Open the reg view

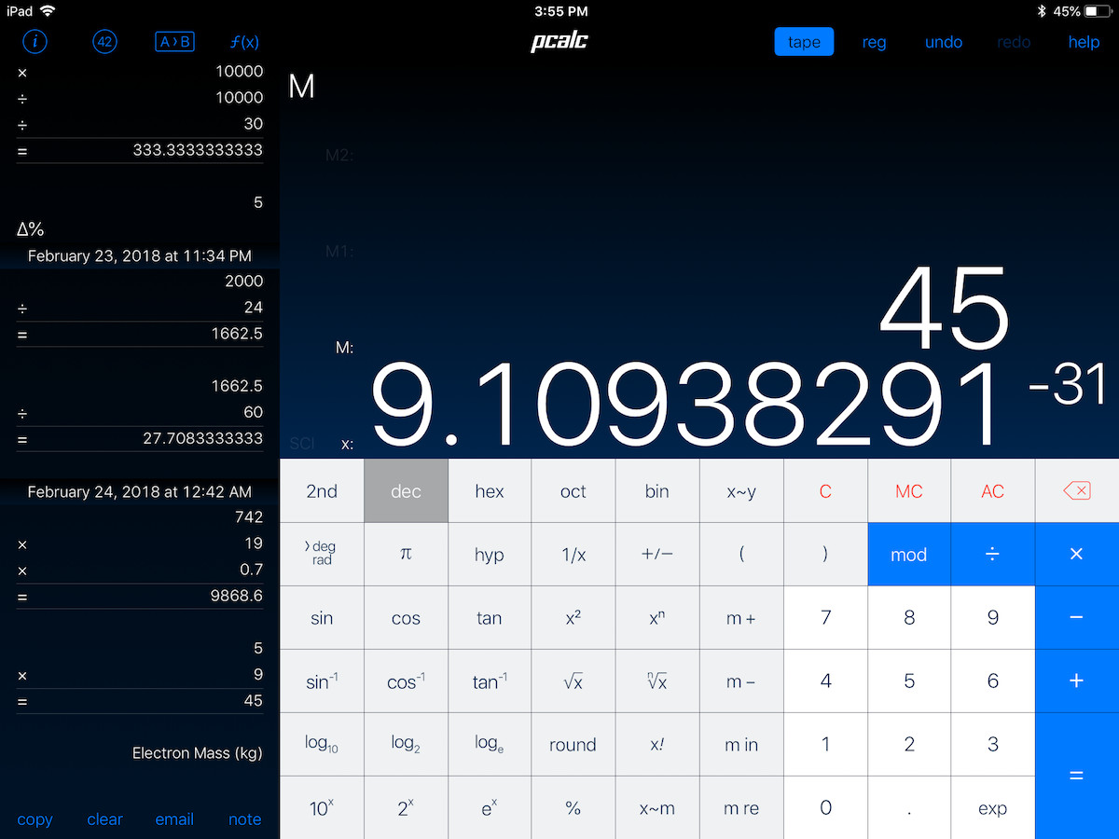(874, 41)
